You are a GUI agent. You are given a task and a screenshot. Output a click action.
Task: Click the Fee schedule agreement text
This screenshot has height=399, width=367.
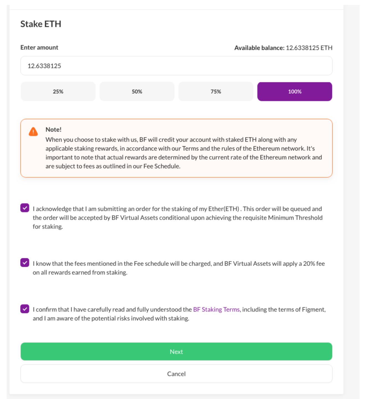pos(178,268)
